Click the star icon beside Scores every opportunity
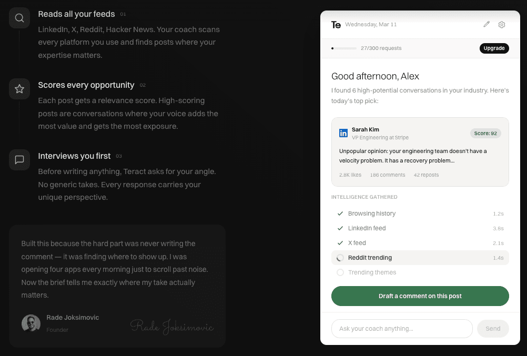The width and height of the screenshot is (527, 356). click(19, 89)
